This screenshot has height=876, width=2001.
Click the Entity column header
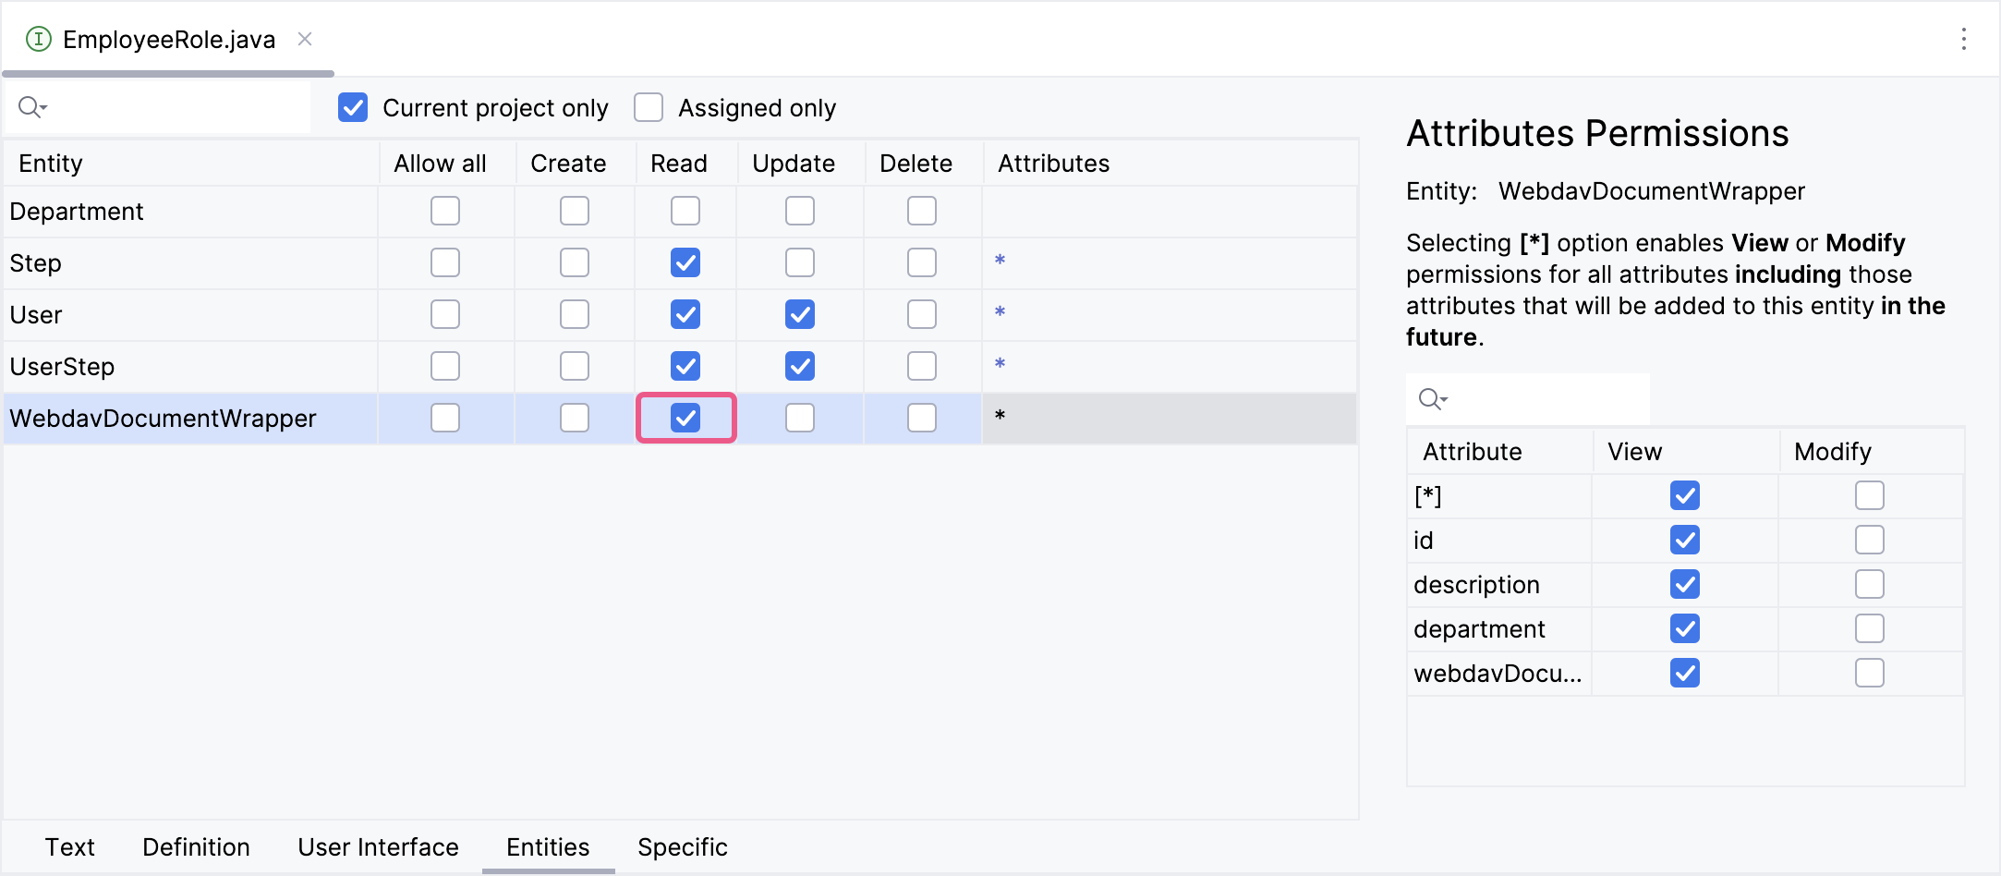(51, 164)
